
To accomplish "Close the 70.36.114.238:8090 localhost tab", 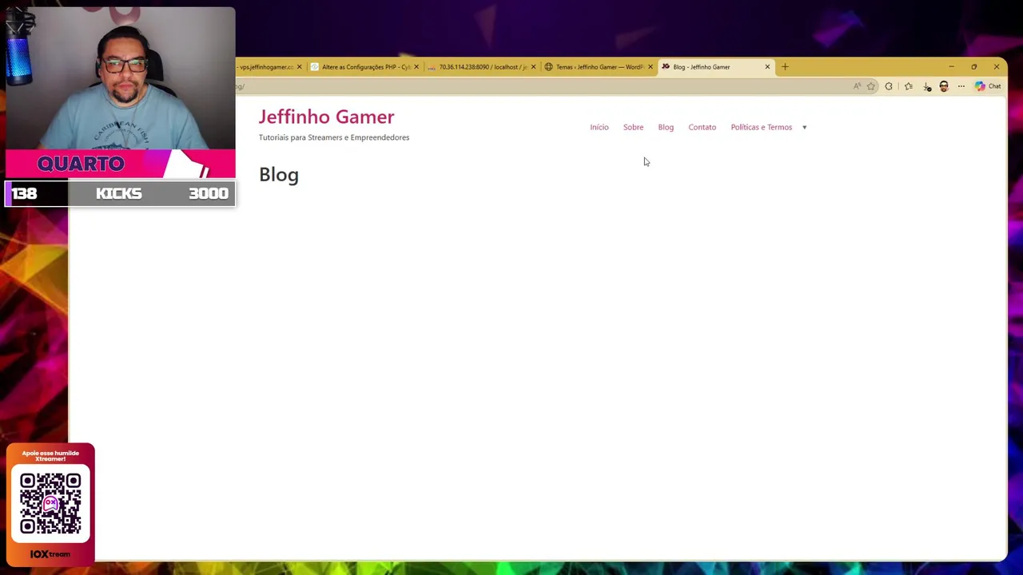I will pyautogui.click(x=533, y=67).
